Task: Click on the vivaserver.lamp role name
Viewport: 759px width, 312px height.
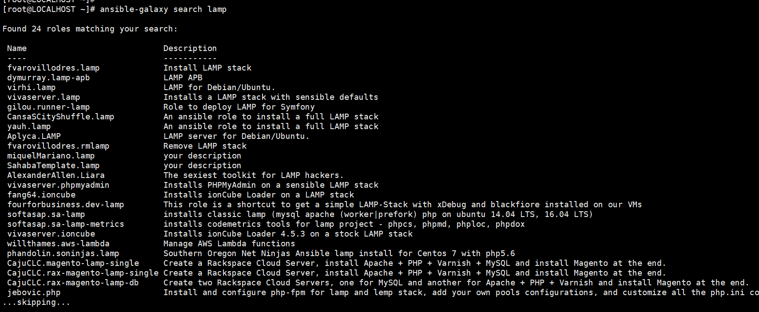Action: tap(44, 97)
